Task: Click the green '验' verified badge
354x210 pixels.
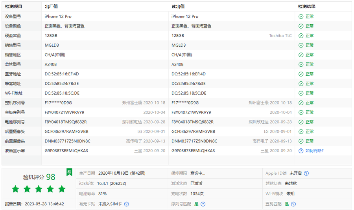Action: [69, 172]
